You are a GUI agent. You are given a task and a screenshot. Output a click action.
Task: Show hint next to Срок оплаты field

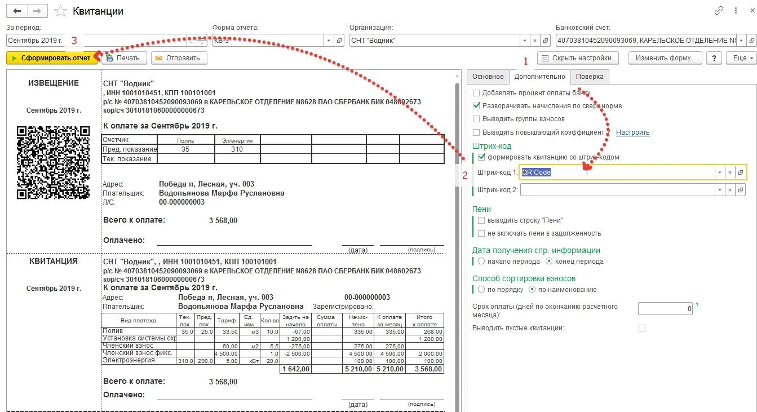(697, 305)
